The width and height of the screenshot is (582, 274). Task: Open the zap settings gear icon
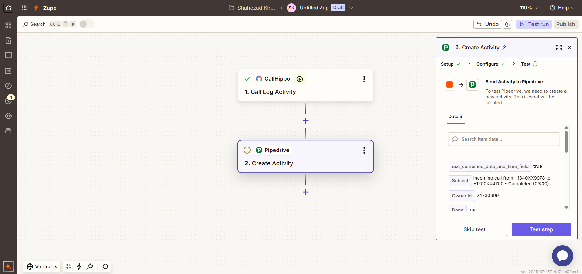pyautogui.click(x=8, y=116)
